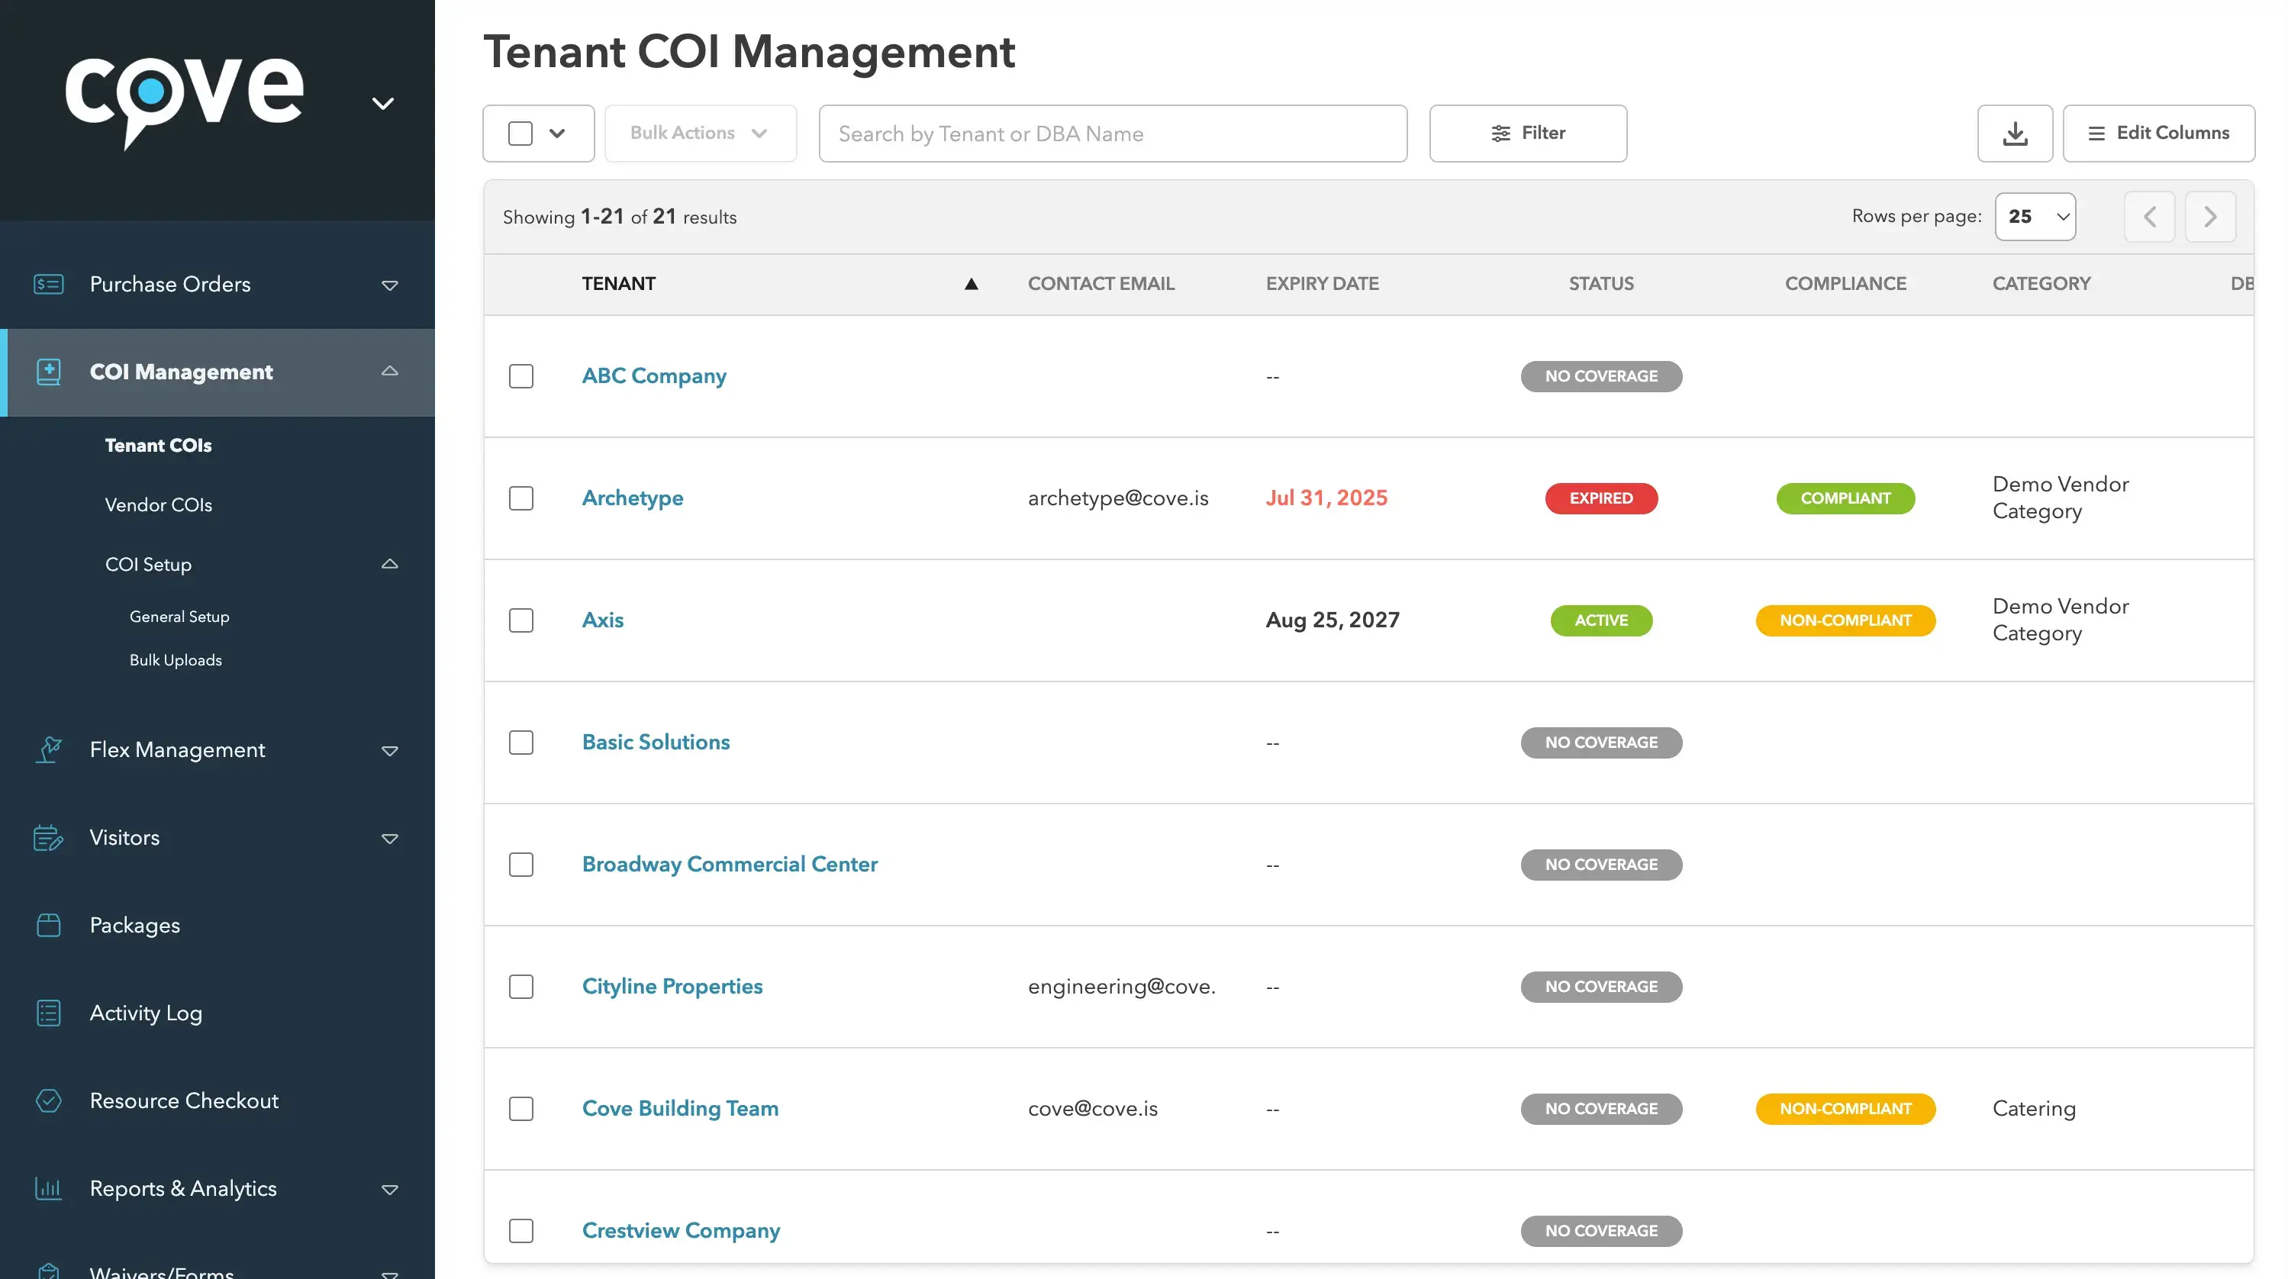Open Broadway Commercial Center tenant link
Image resolution: width=2288 pixels, height=1279 pixels.
pyautogui.click(x=729, y=864)
